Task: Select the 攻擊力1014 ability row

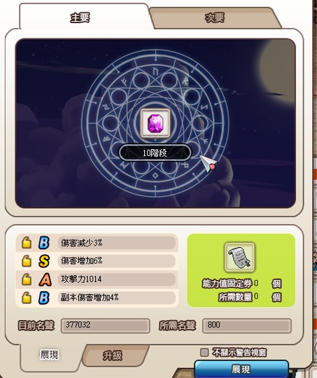Action: [97, 279]
